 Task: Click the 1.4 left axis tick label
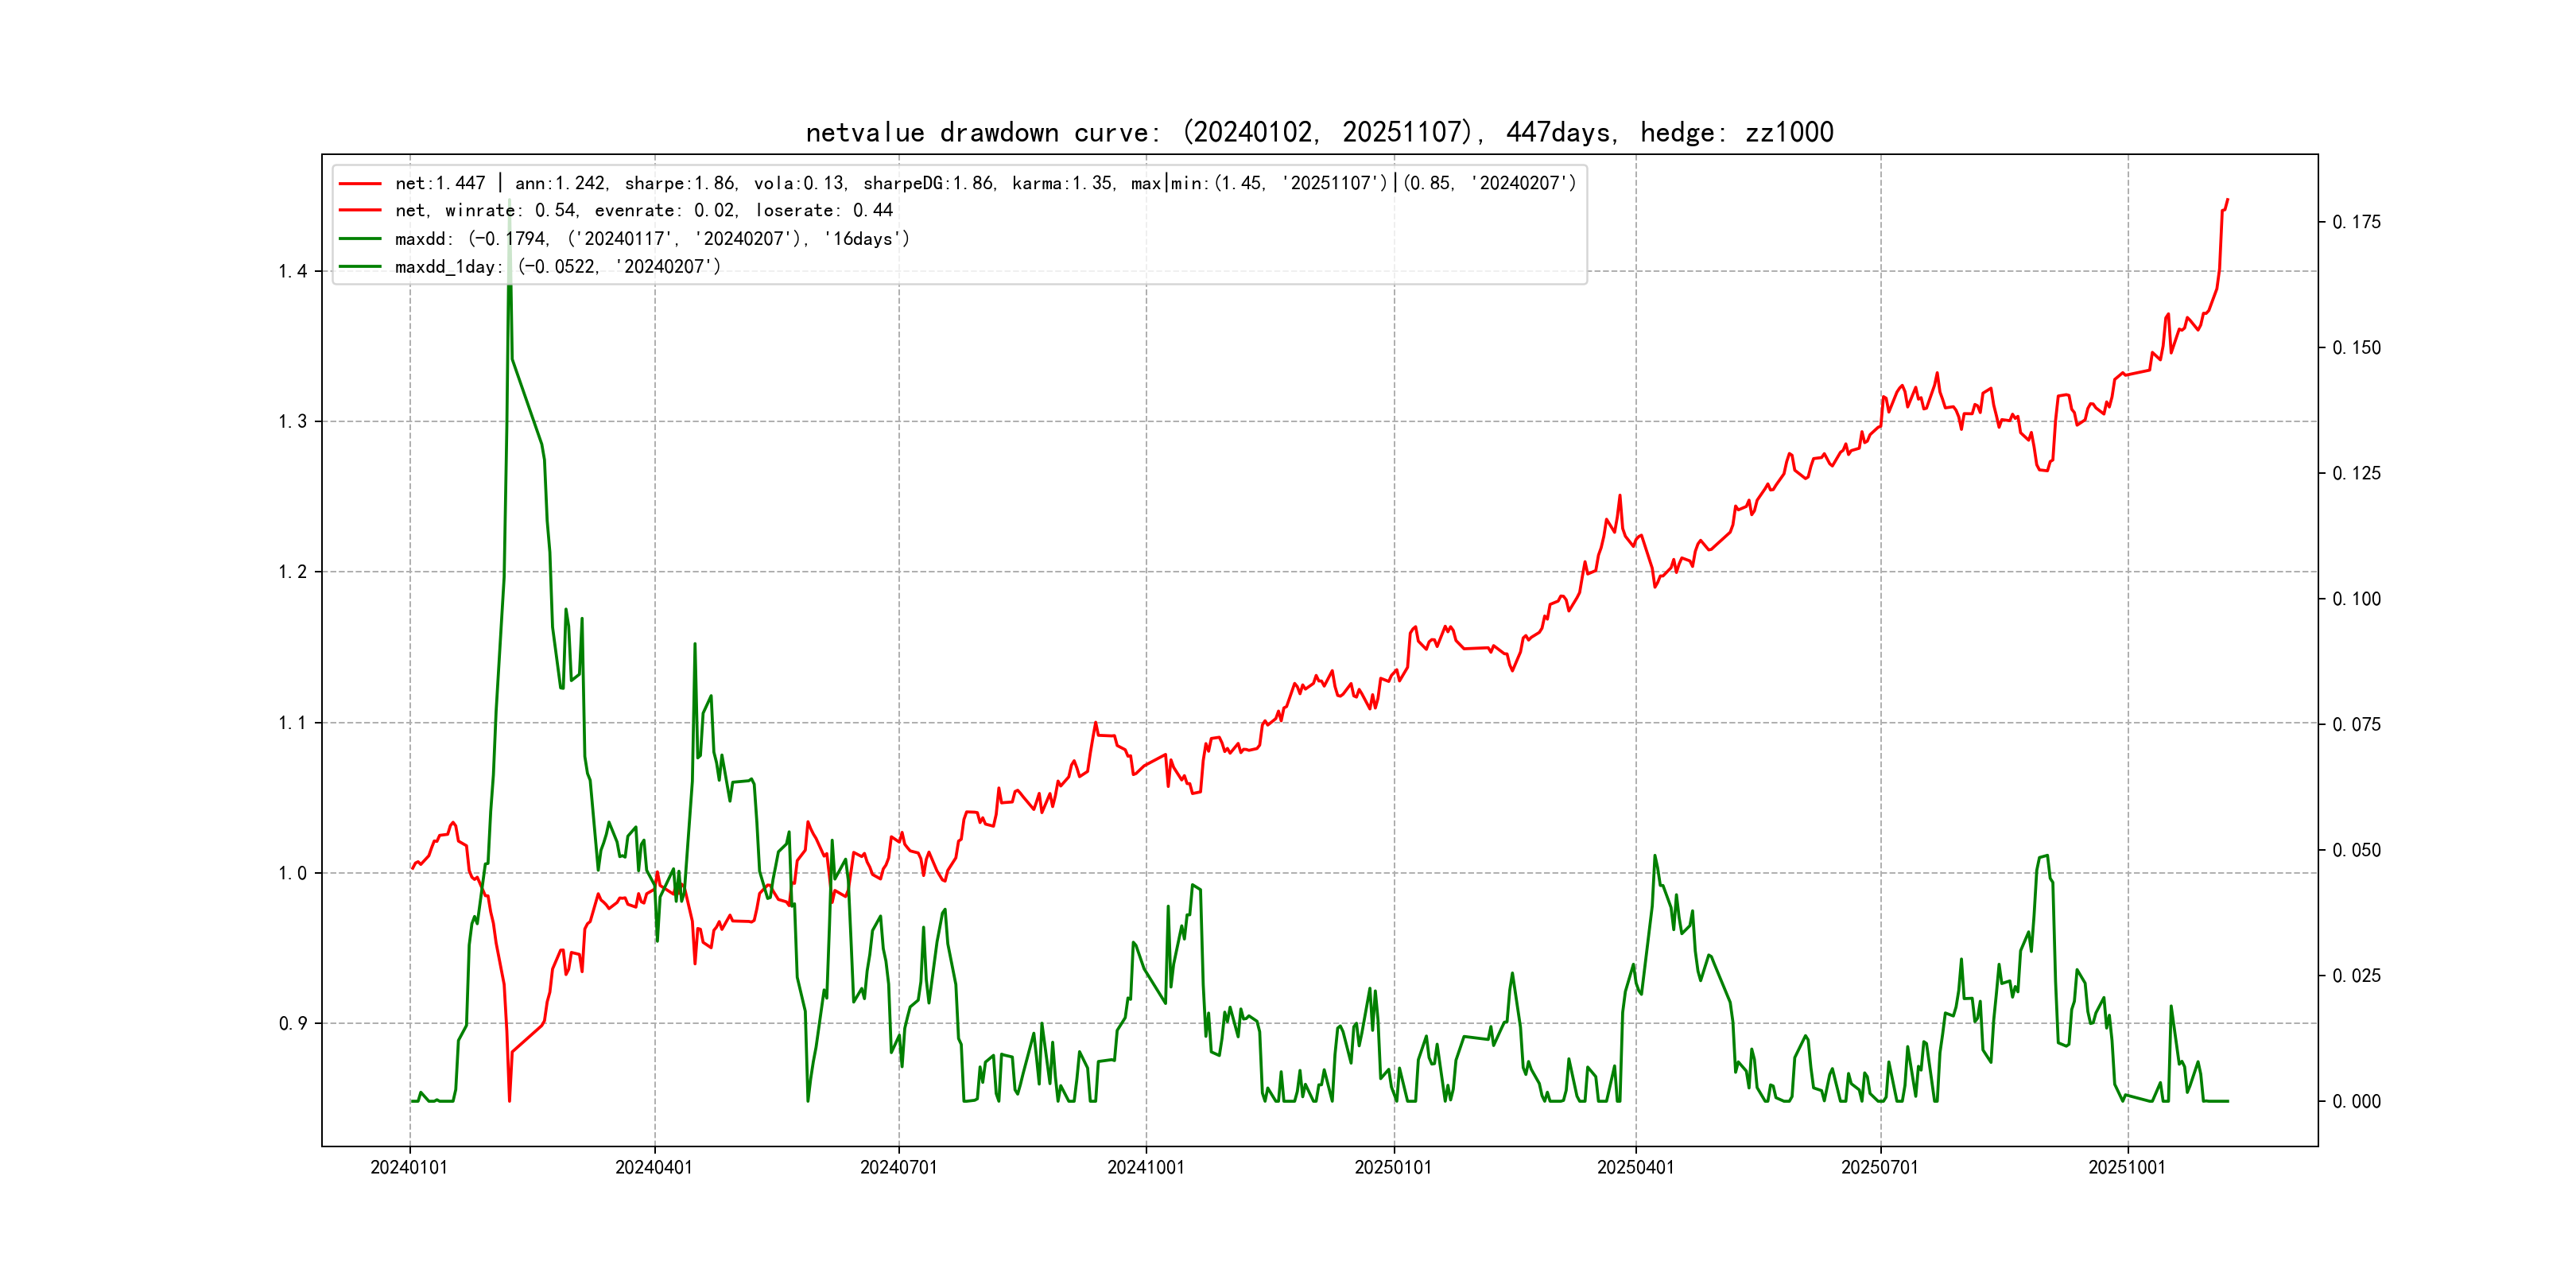292,272
